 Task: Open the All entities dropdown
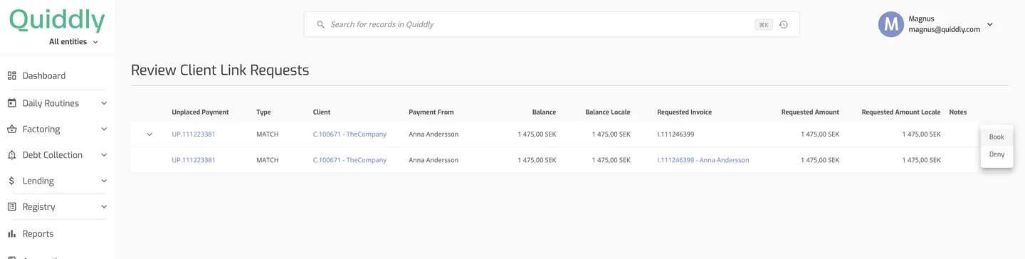(x=73, y=42)
